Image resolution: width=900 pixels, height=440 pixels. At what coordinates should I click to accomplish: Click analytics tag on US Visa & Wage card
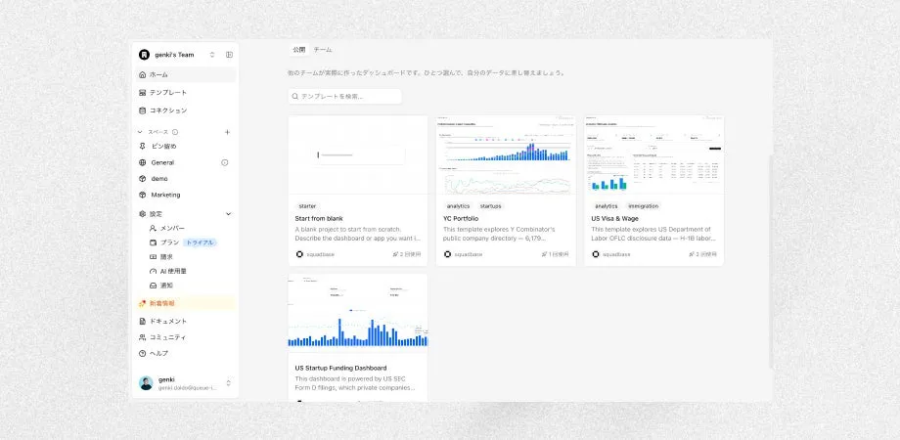pyautogui.click(x=607, y=206)
